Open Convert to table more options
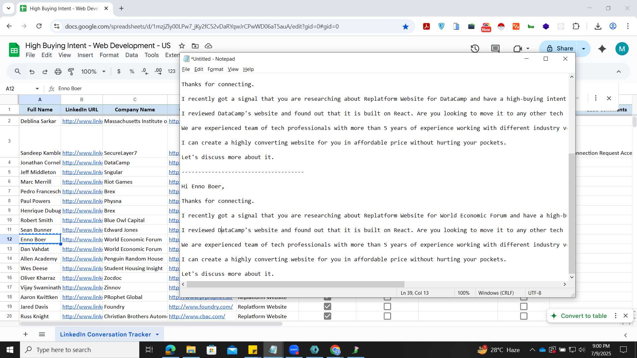 pyautogui.click(x=615, y=316)
